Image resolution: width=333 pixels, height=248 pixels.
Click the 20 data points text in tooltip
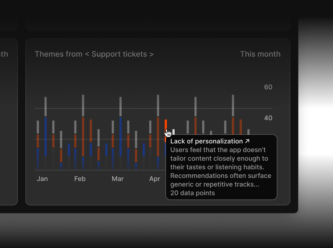tap(192, 193)
